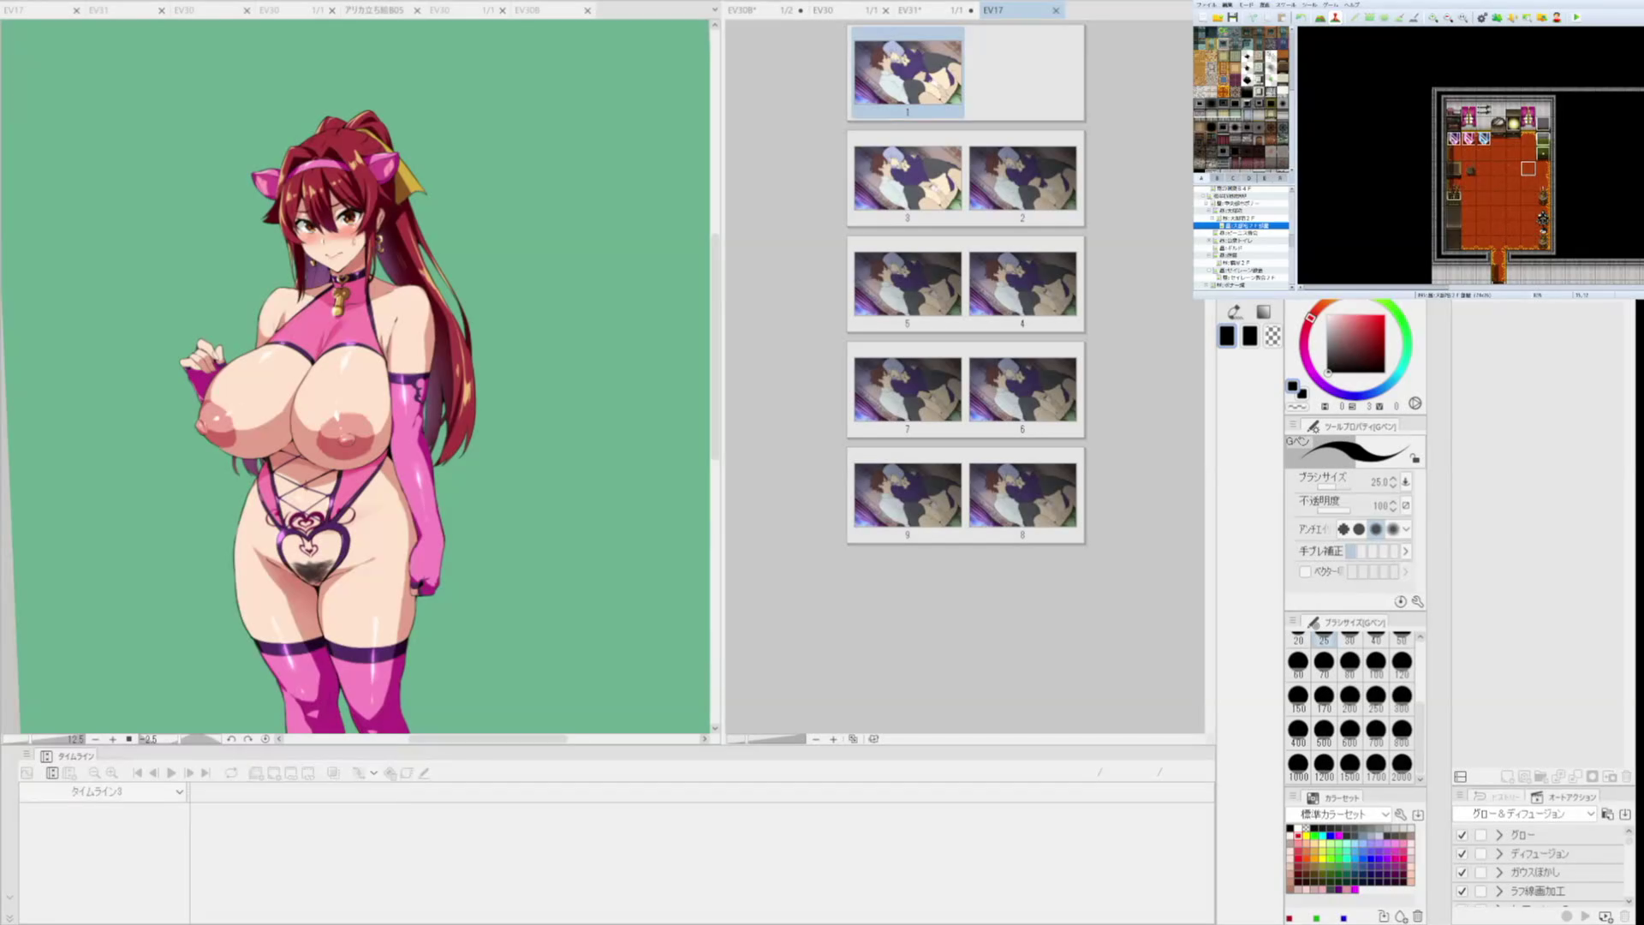Click the timeline zoom in magnifier
1644x925 pixels.
click(x=111, y=773)
